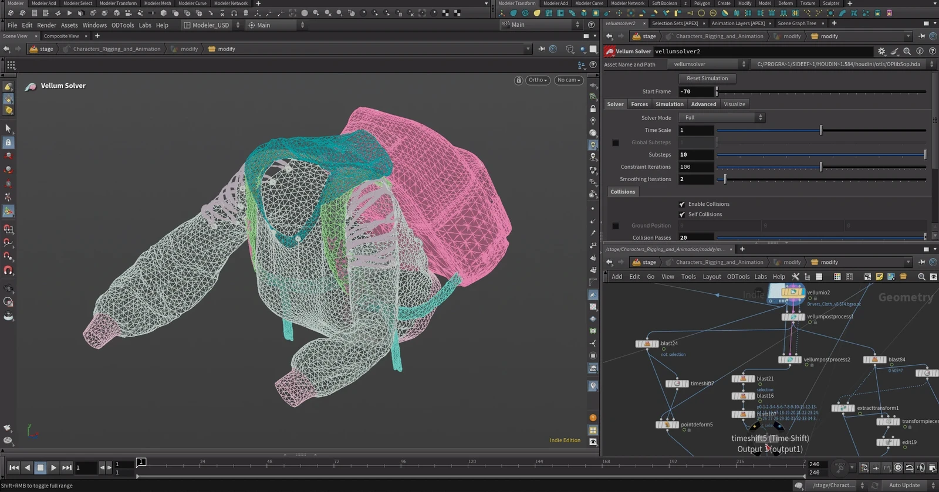939x492 pixels.
Task: Click the search icon in parameter pane
Action: [907, 52]
